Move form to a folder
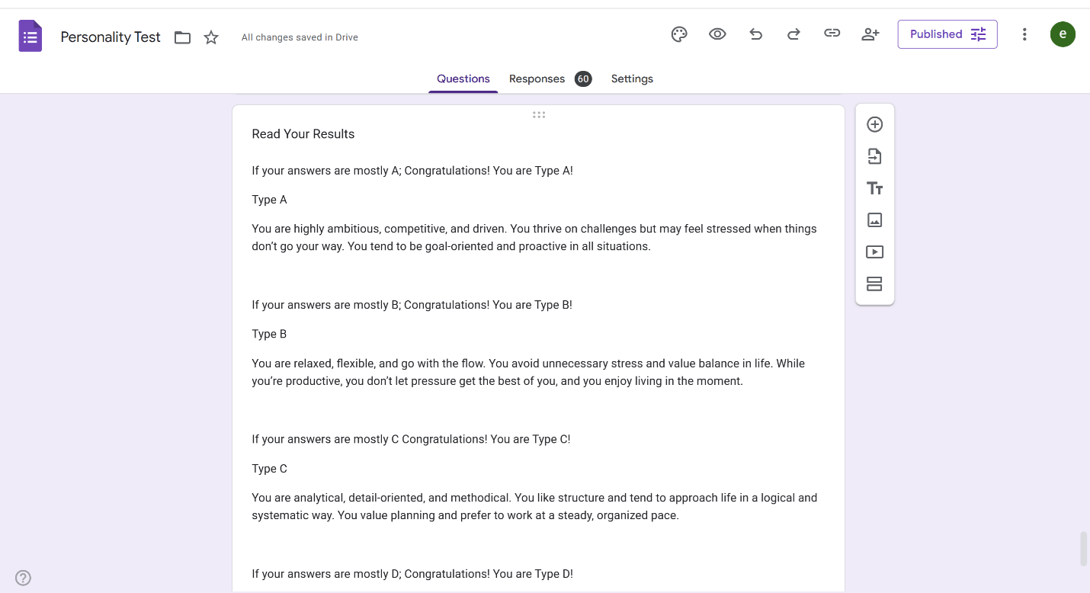1090x593 pixels. click(182, 37)
